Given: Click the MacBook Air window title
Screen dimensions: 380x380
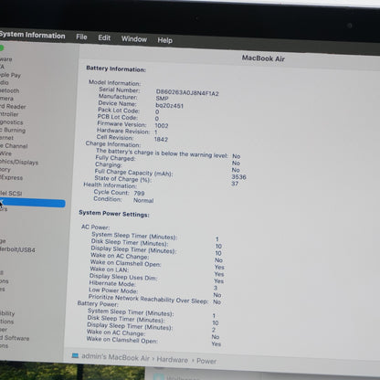Looking at the screenshot, I should point(263,58).
